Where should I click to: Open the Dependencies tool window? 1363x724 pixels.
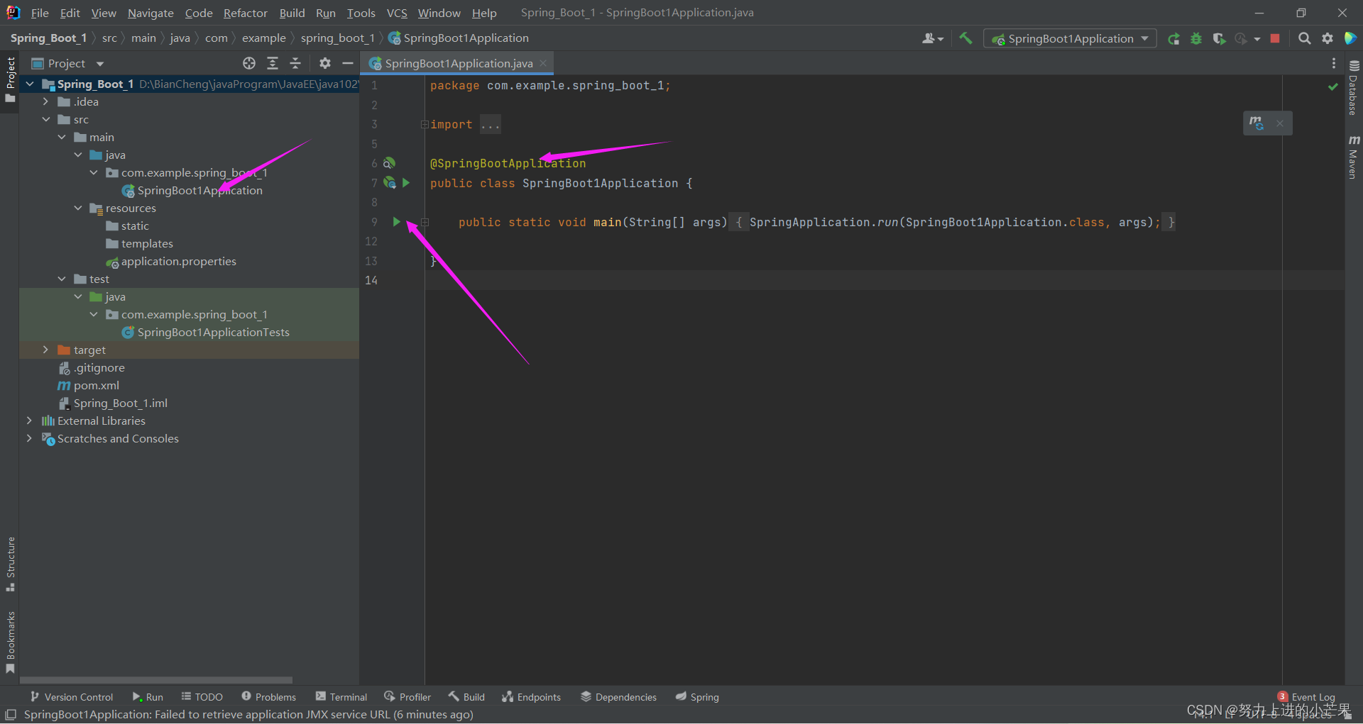618,697
